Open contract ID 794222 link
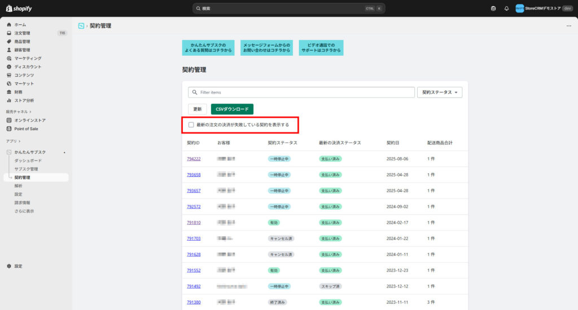This screenshot has width=578, height=310. click(194, 159)
